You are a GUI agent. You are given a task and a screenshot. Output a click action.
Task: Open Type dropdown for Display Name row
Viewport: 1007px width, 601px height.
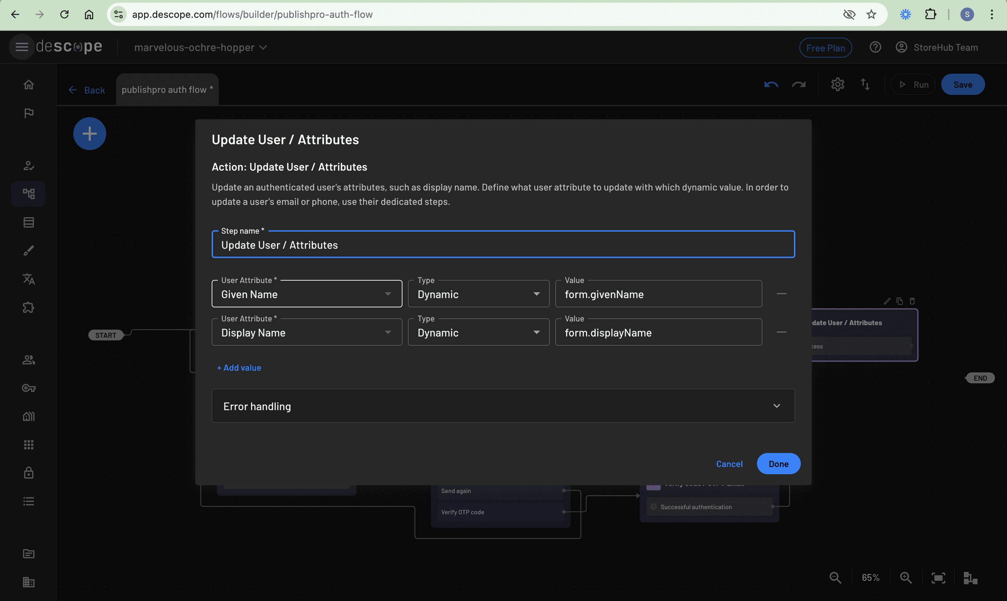[x=478, y=332]
